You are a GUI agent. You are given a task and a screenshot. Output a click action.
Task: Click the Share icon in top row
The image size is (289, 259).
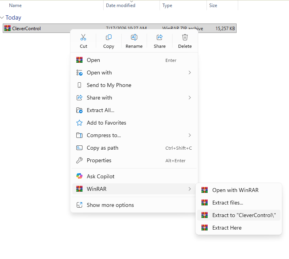click(160, 37)
